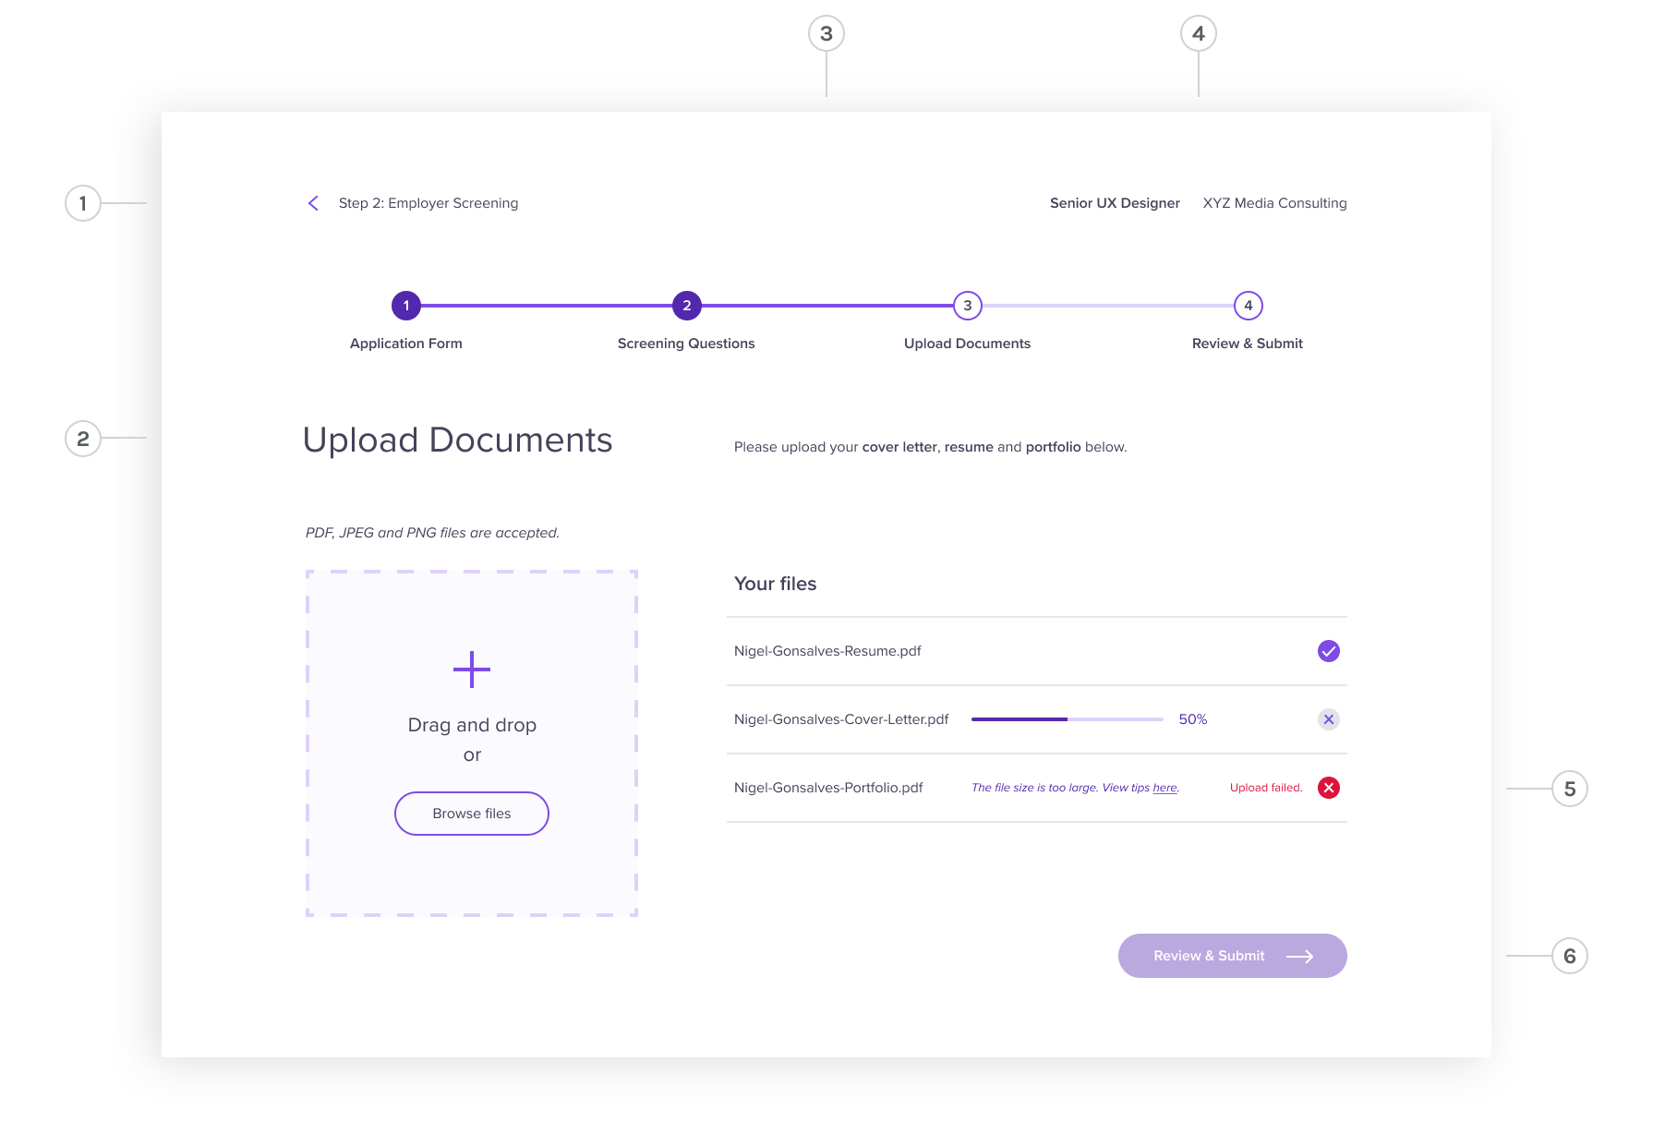Select the completed Resume file row
The width and height of the screenshot is (1653, 1122).
pyautogui.click(x=827, y=651)
